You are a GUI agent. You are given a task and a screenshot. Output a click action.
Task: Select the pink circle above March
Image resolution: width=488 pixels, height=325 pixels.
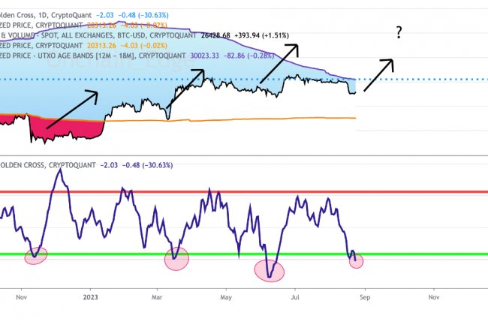click(176, 258)
